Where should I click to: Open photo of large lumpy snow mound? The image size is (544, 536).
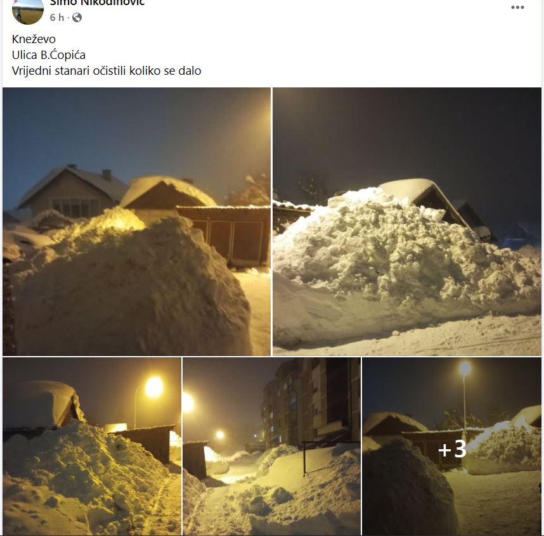click(407, 222)
